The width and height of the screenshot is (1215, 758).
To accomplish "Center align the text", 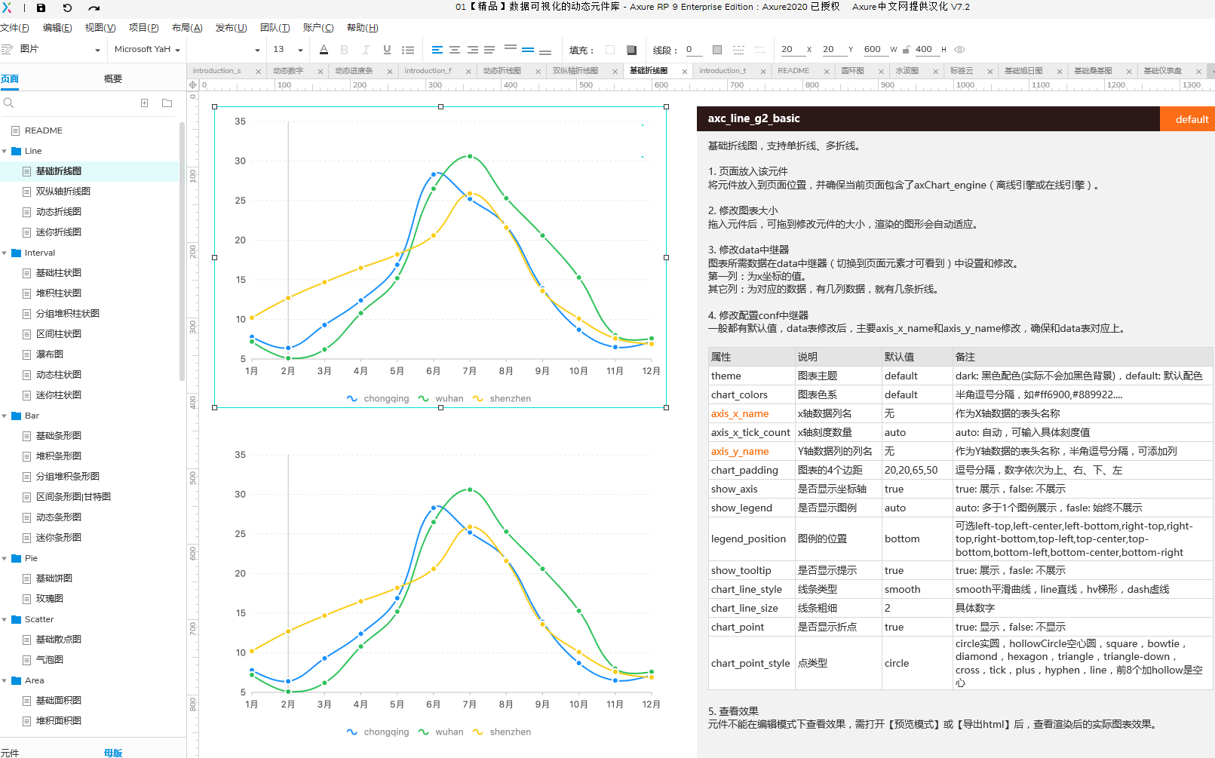I will [455, 50].
